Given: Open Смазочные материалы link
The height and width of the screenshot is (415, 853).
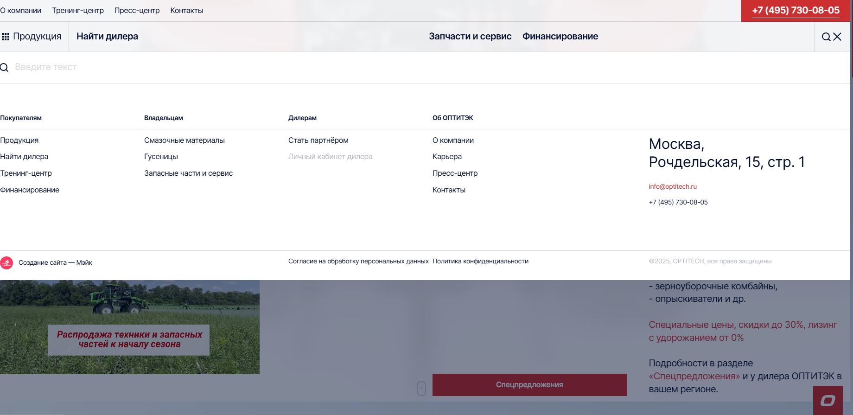Looking at the screenshot, I should (x=185, y=140).
